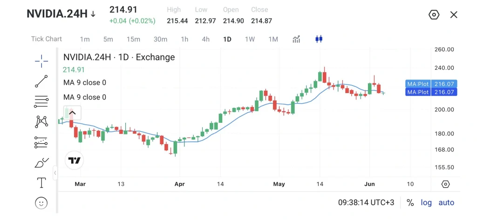The image size is (477, 220).
Task: Select the trend line drawing tool
Action: click(41, 81)
